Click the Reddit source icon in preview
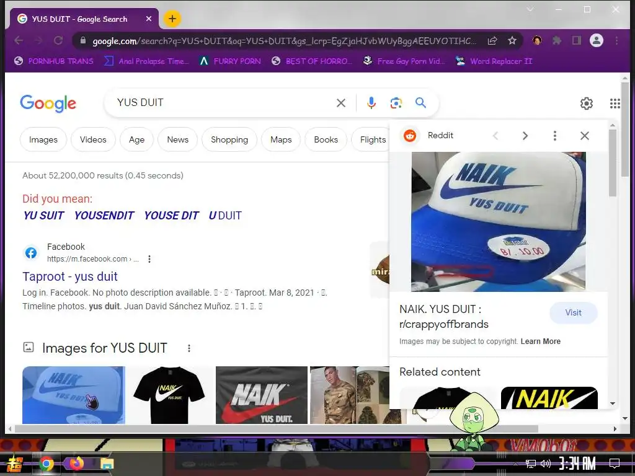Screen dimensions: 635x476 click(410, 136)
